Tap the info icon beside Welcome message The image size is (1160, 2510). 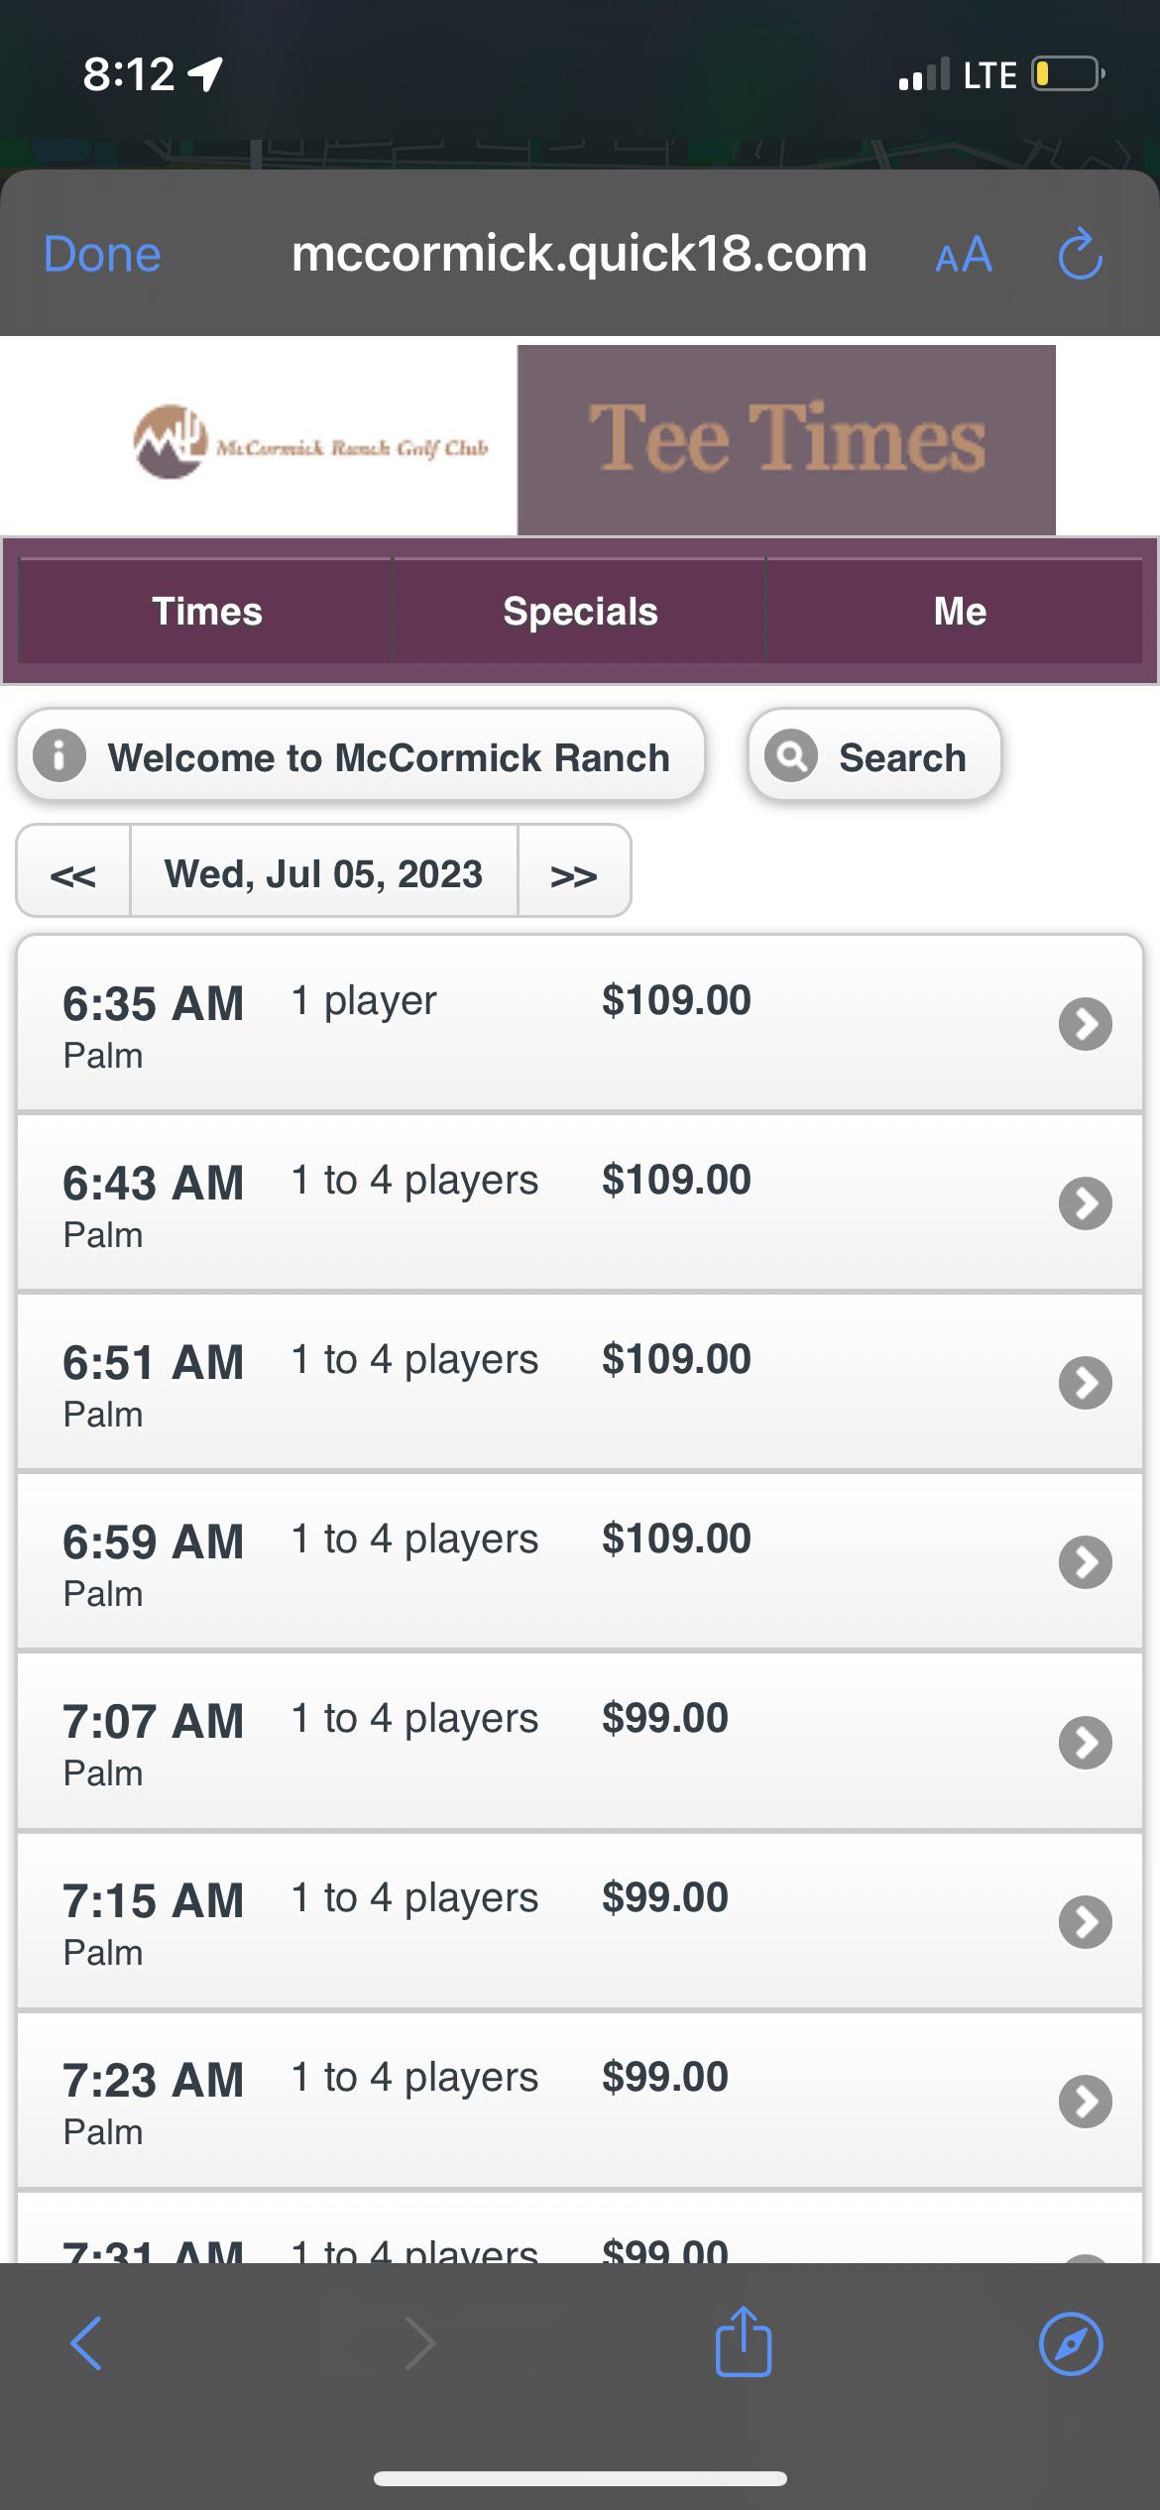click(59, 756)
